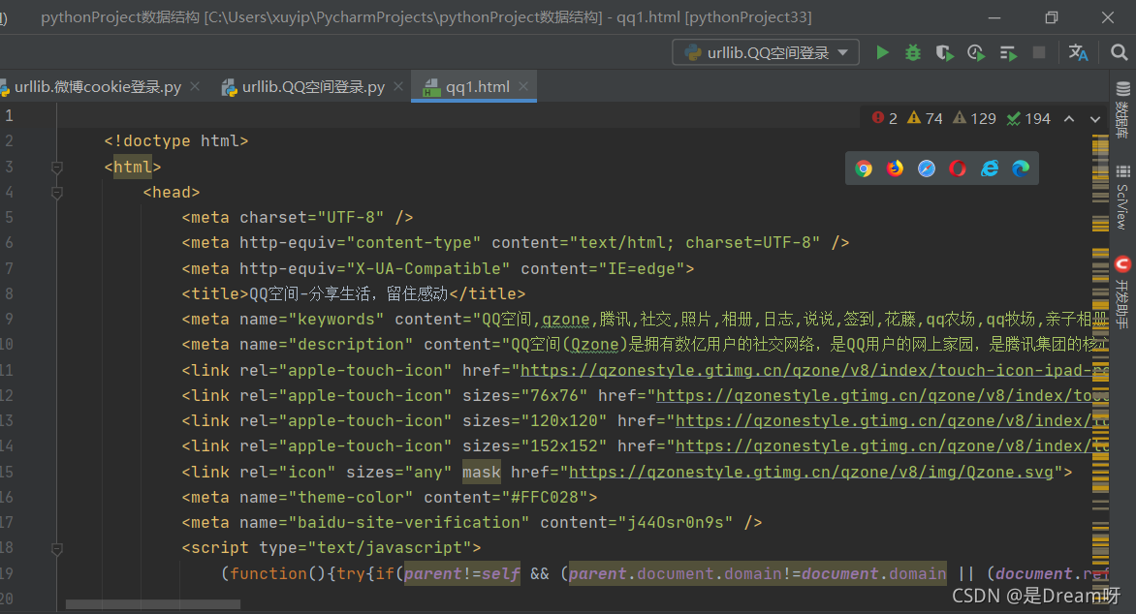Open the 76x76 apple-touch-icon href link
Screen dimensions: 1136x614
[x=882, y=396]
